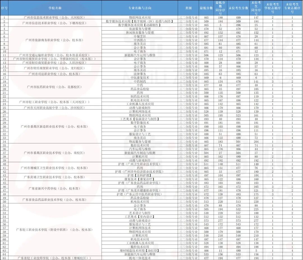This screenshot has height=260, width=303.
Task: Select 广州市番禺区新造职业技术学校 cell
Action: click(55, 127)
